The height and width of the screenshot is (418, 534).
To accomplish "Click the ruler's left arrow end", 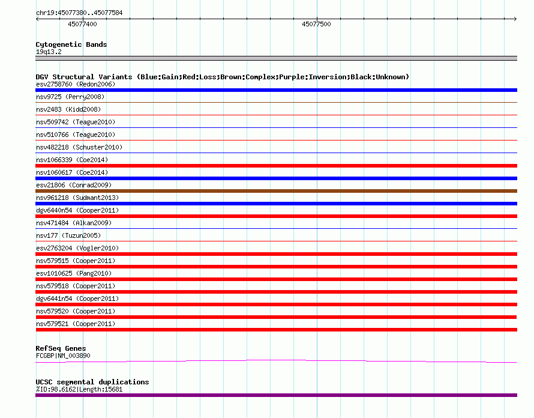I will coord(37,19).
